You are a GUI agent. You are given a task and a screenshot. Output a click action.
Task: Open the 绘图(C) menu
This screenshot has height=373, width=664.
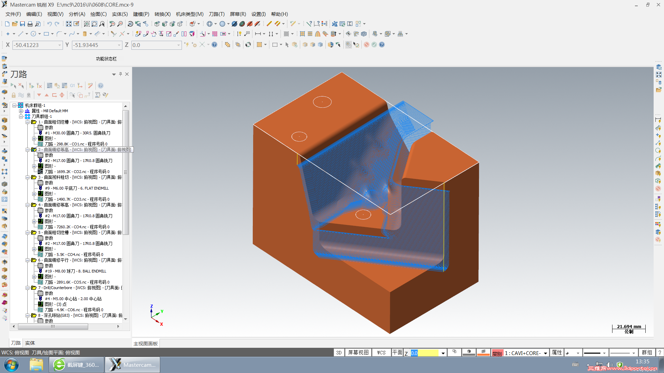click(x=99, y=14)
